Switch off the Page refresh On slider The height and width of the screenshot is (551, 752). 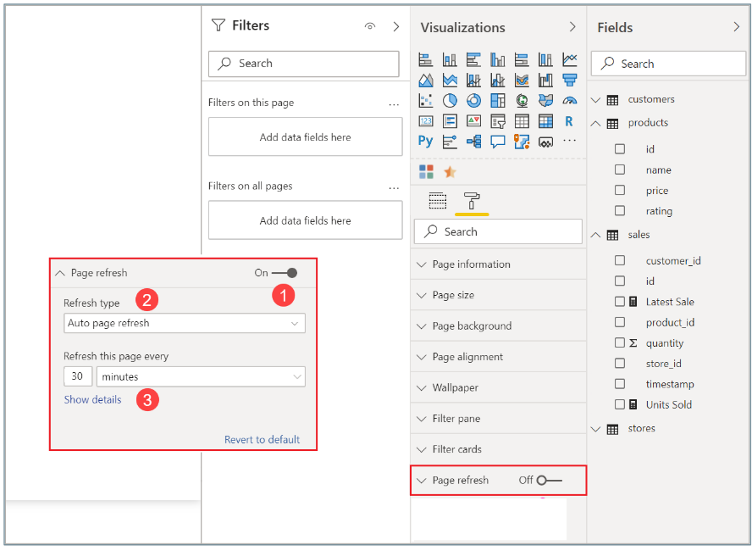285,273
